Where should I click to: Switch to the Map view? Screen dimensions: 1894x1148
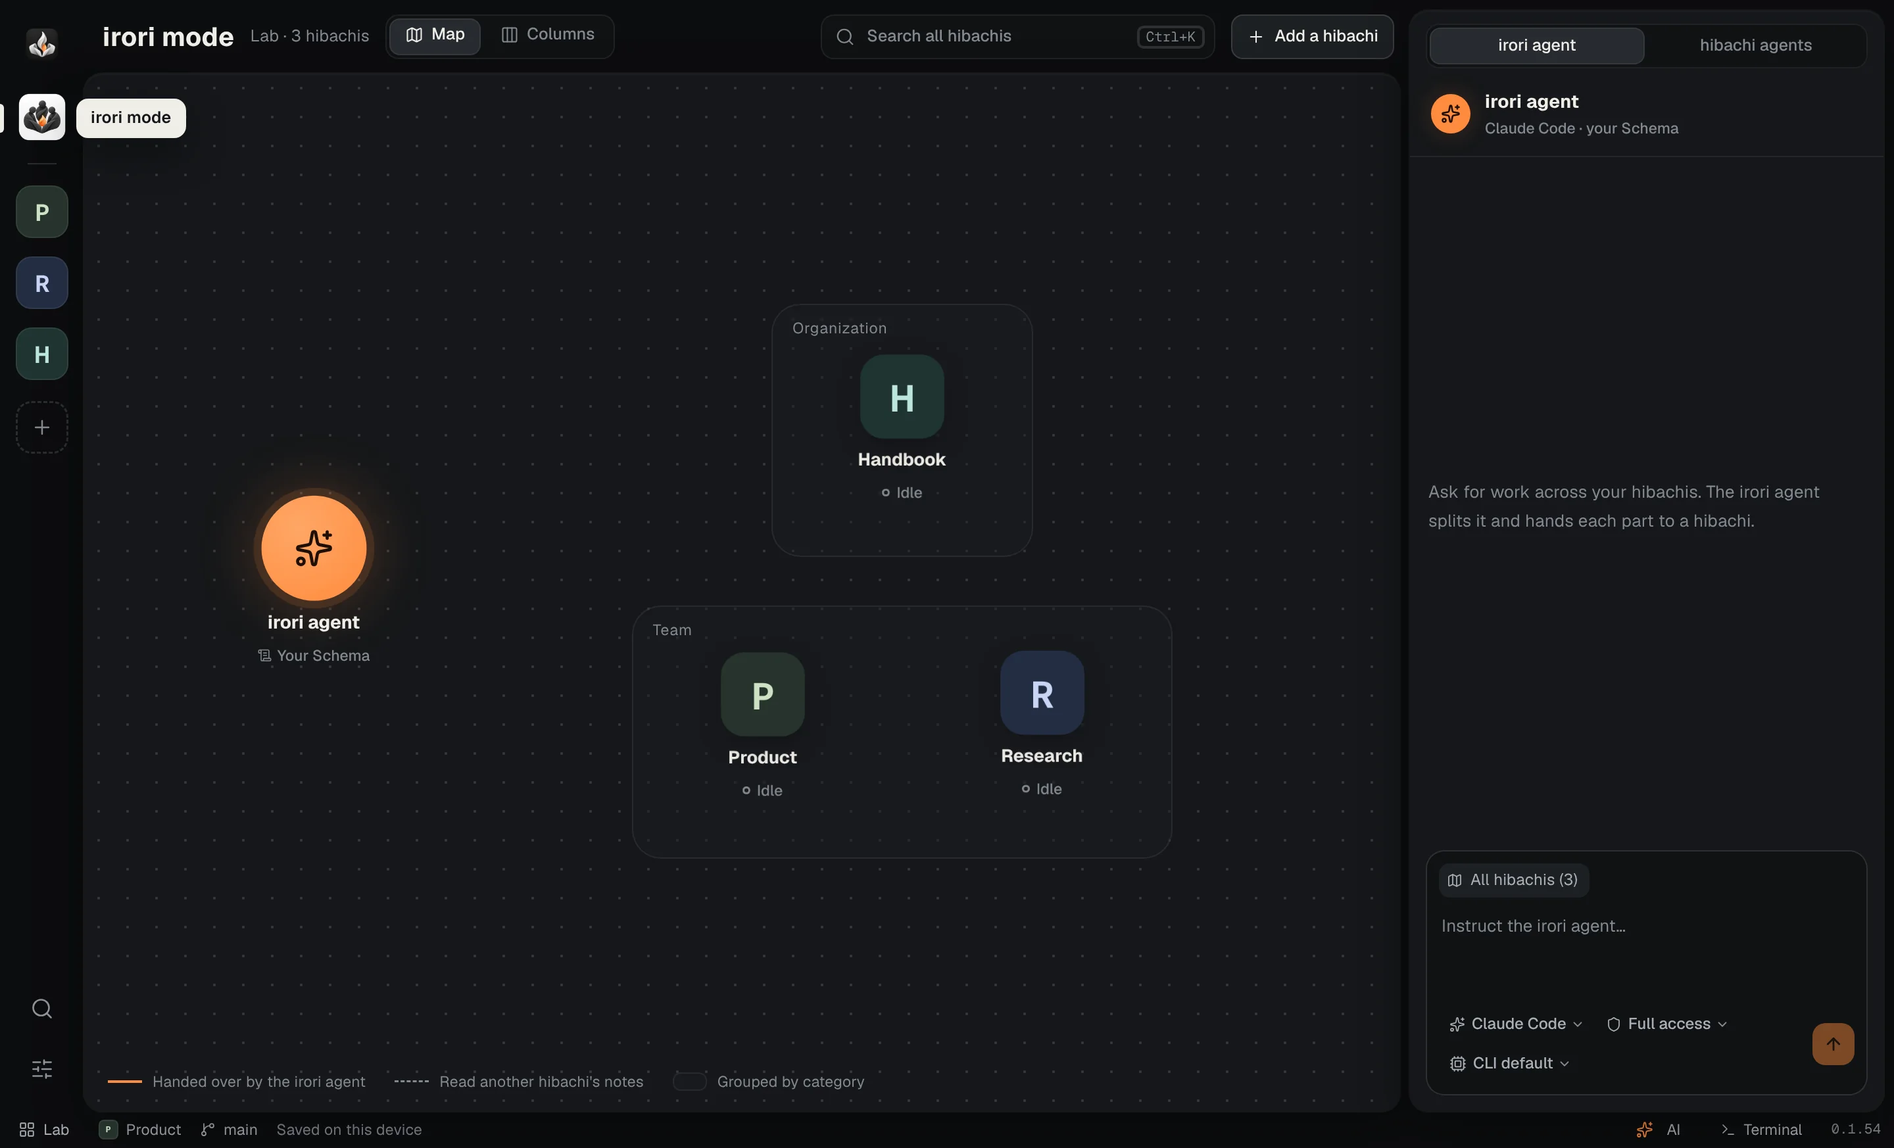pos(435,36)
